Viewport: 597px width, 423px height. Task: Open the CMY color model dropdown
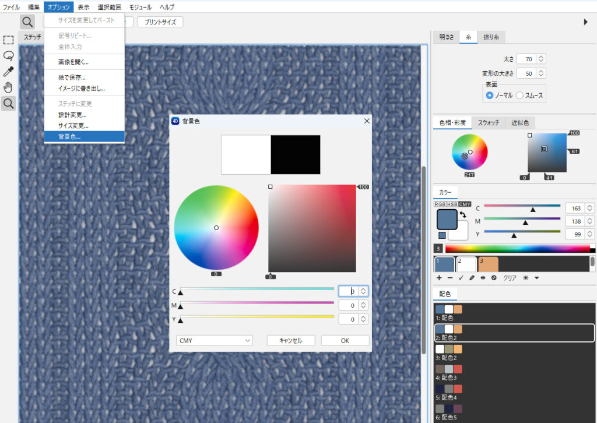coord(215,340)
